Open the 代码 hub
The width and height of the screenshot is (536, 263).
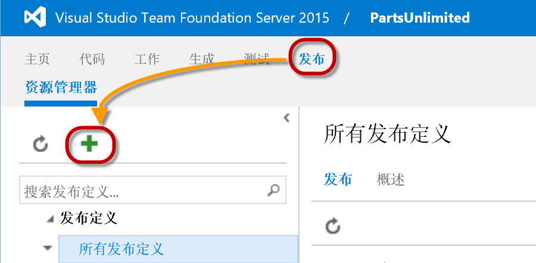coord(92,59)
